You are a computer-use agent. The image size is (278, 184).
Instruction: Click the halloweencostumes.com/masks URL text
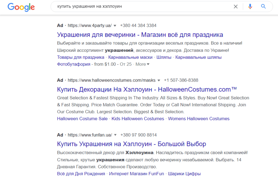tap(112, 80)
